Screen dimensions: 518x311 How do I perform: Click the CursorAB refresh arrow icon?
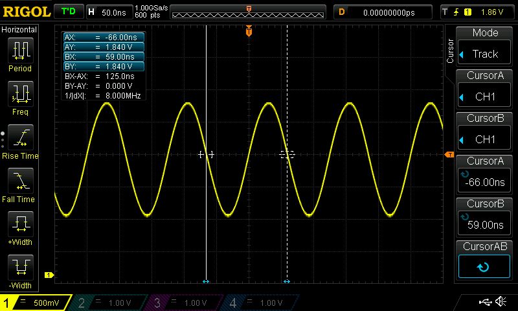pyautogui.click(x=485, y=266)
